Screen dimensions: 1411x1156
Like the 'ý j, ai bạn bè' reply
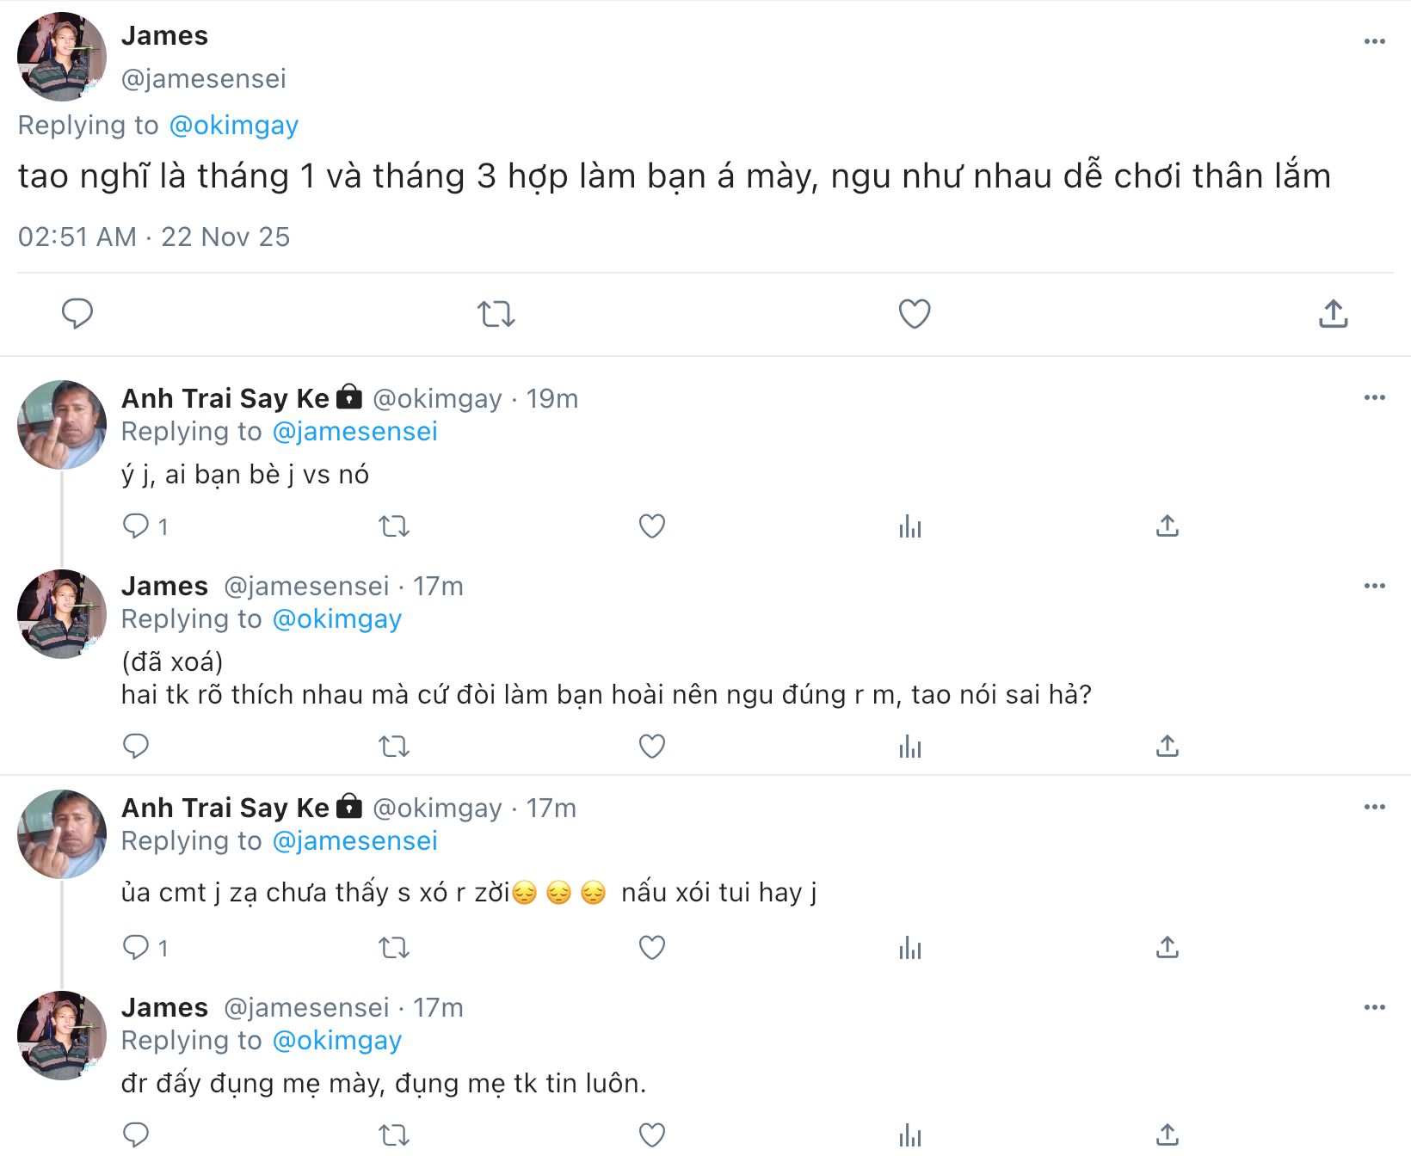point(652,526)
